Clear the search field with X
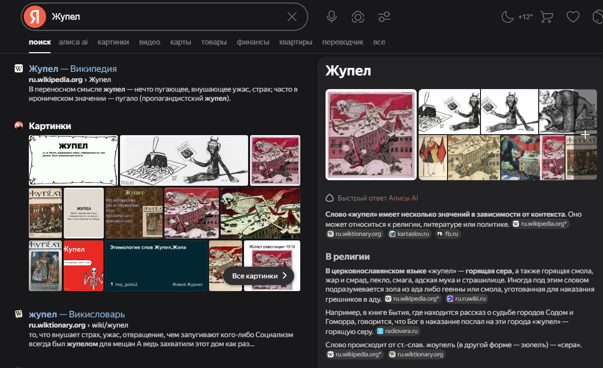 (x=292, y=17)
